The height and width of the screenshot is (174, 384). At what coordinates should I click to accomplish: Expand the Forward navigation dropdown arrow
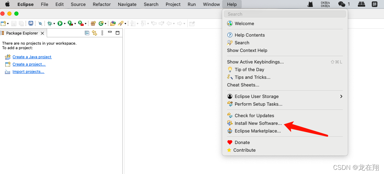click(x=184, y=23)
